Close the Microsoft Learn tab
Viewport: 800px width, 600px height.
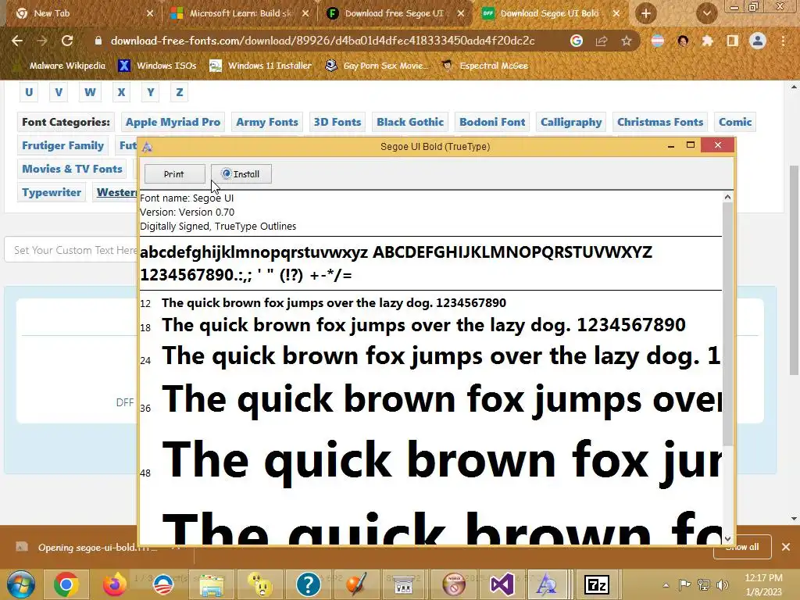click(x=305, y=13)
